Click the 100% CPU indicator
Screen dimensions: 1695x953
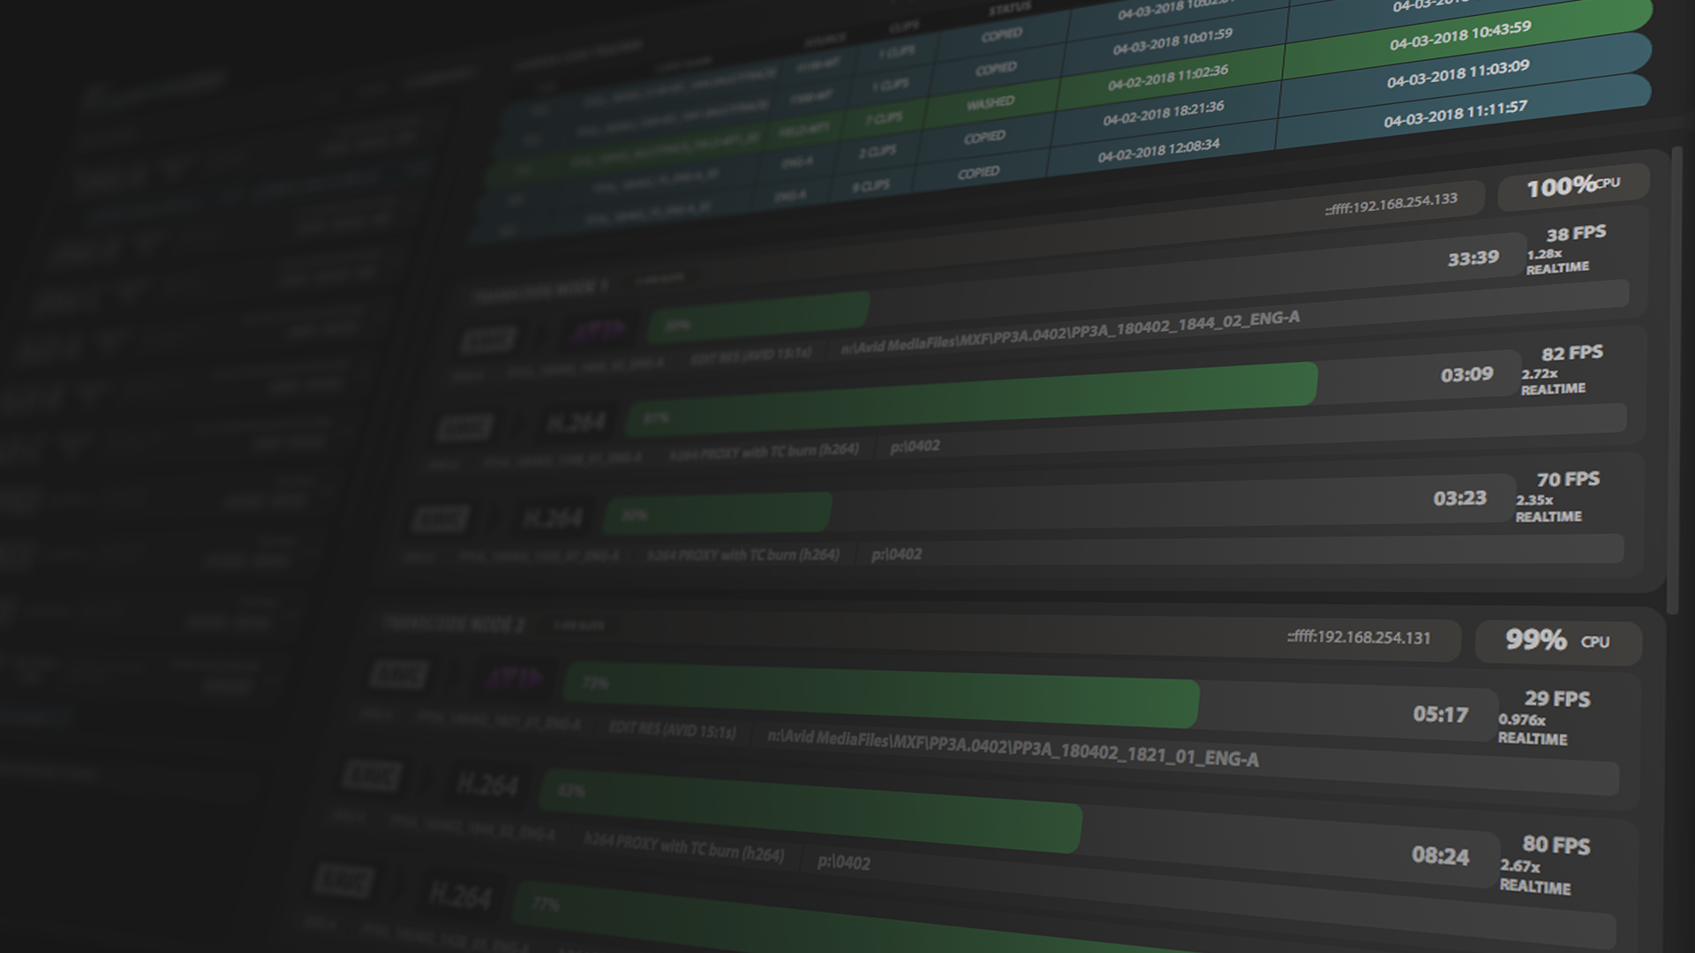1573,186
